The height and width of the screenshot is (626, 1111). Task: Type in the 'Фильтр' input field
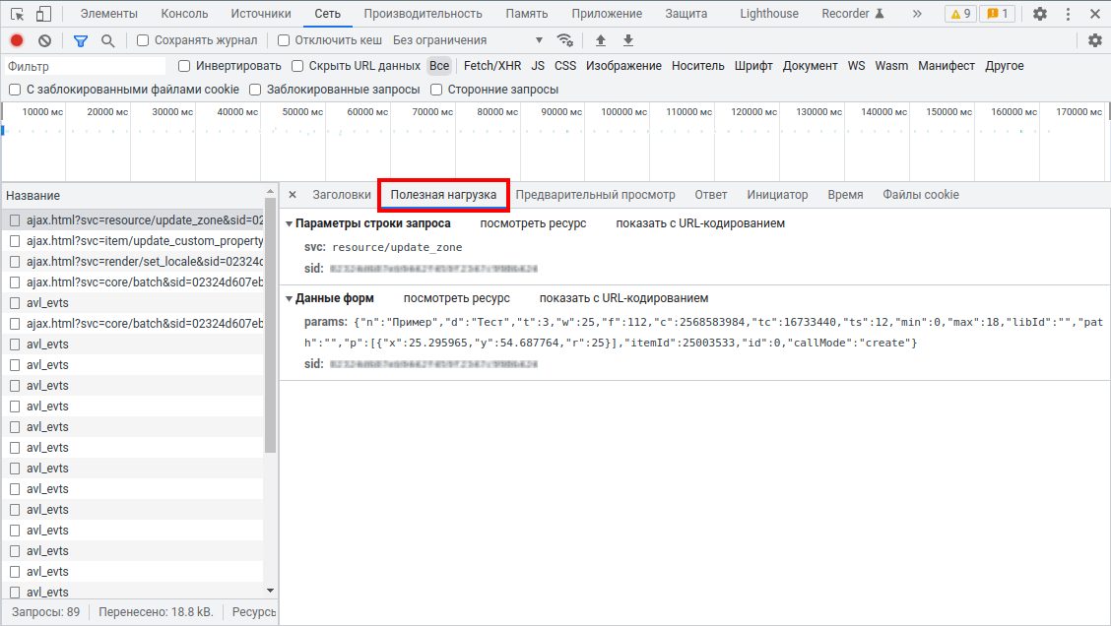tap(84, 67)
